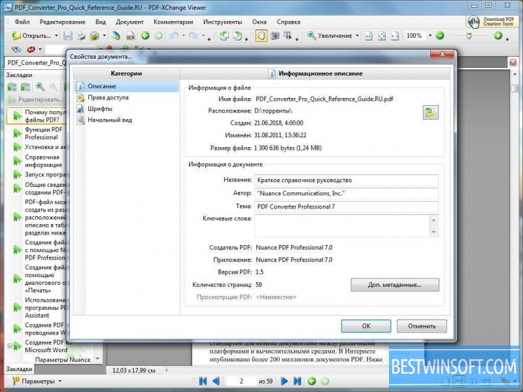Viewport: 523px width, 392px height.
Task: Open the Редактирование menu
Action: coord(62,22)
